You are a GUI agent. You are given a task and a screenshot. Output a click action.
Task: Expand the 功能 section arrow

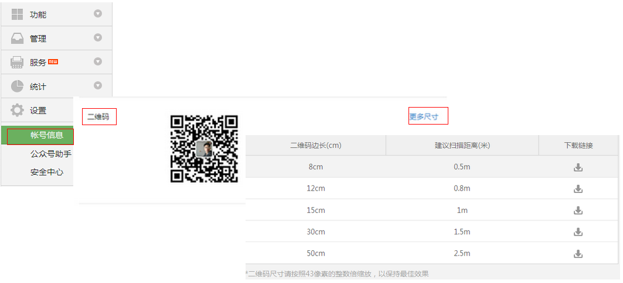[98, 13]
